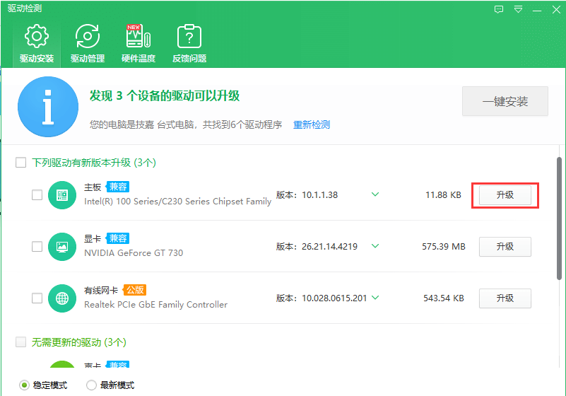Expand version dropdown for 10.1.1.38
Screen dimensions: 566x396
coord(375,194)
